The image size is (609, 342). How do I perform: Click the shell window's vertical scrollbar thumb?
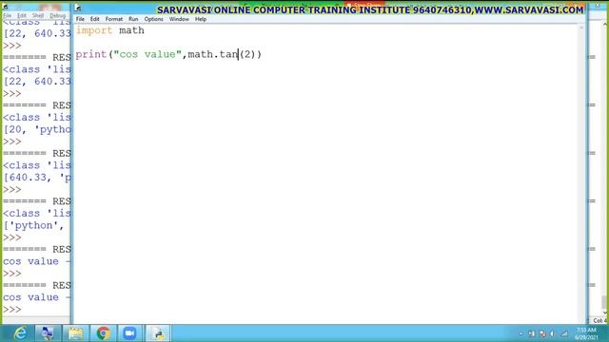[x=604, y=302]
